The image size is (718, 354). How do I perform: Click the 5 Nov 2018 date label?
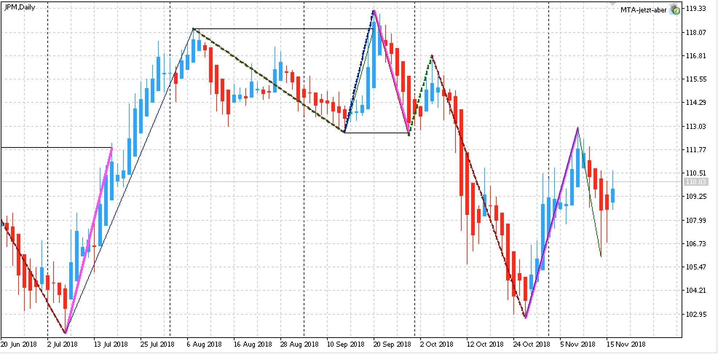577,344
